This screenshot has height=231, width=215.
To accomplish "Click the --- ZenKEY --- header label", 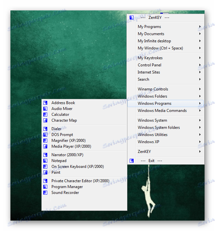I will (155, 18).
